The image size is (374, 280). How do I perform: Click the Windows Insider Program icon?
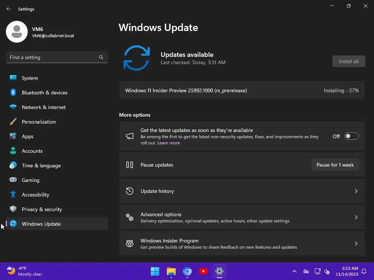(x=130, y=243)
